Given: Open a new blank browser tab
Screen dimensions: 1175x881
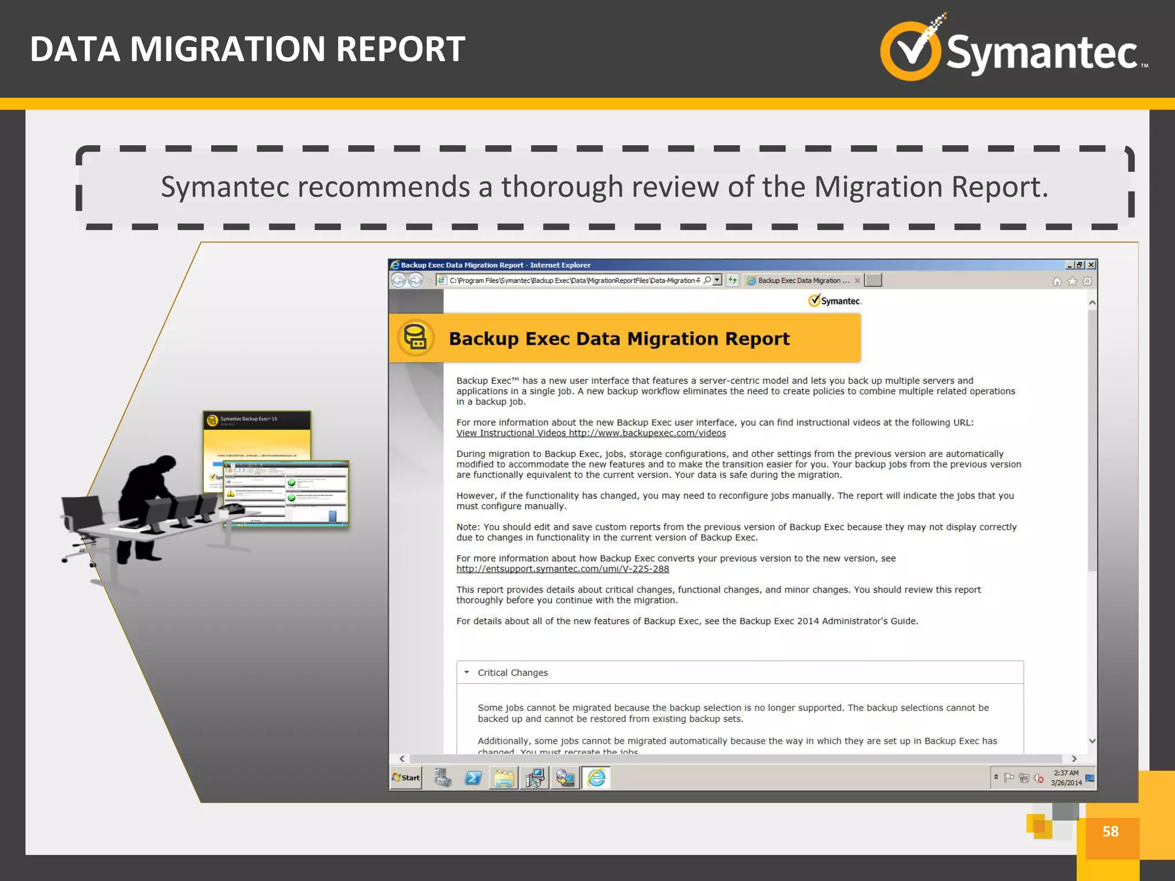Looking at the screenshot, I should click(x=873, y=280).
